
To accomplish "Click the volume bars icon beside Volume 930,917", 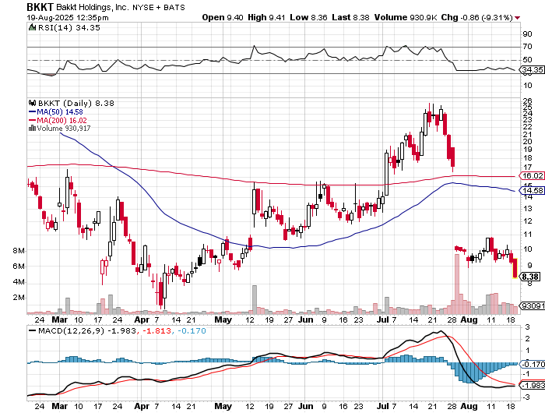I will (x=32, y=128).
